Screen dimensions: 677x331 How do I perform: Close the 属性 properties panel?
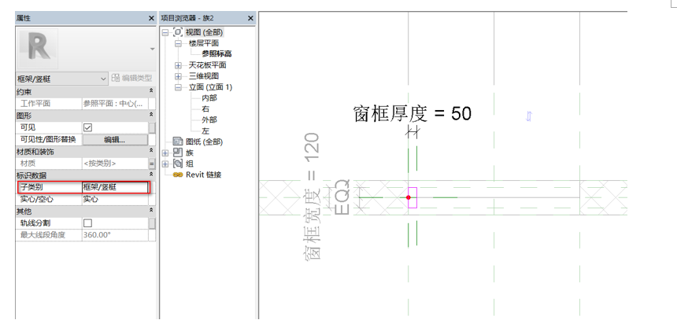(x=151, y=18)
